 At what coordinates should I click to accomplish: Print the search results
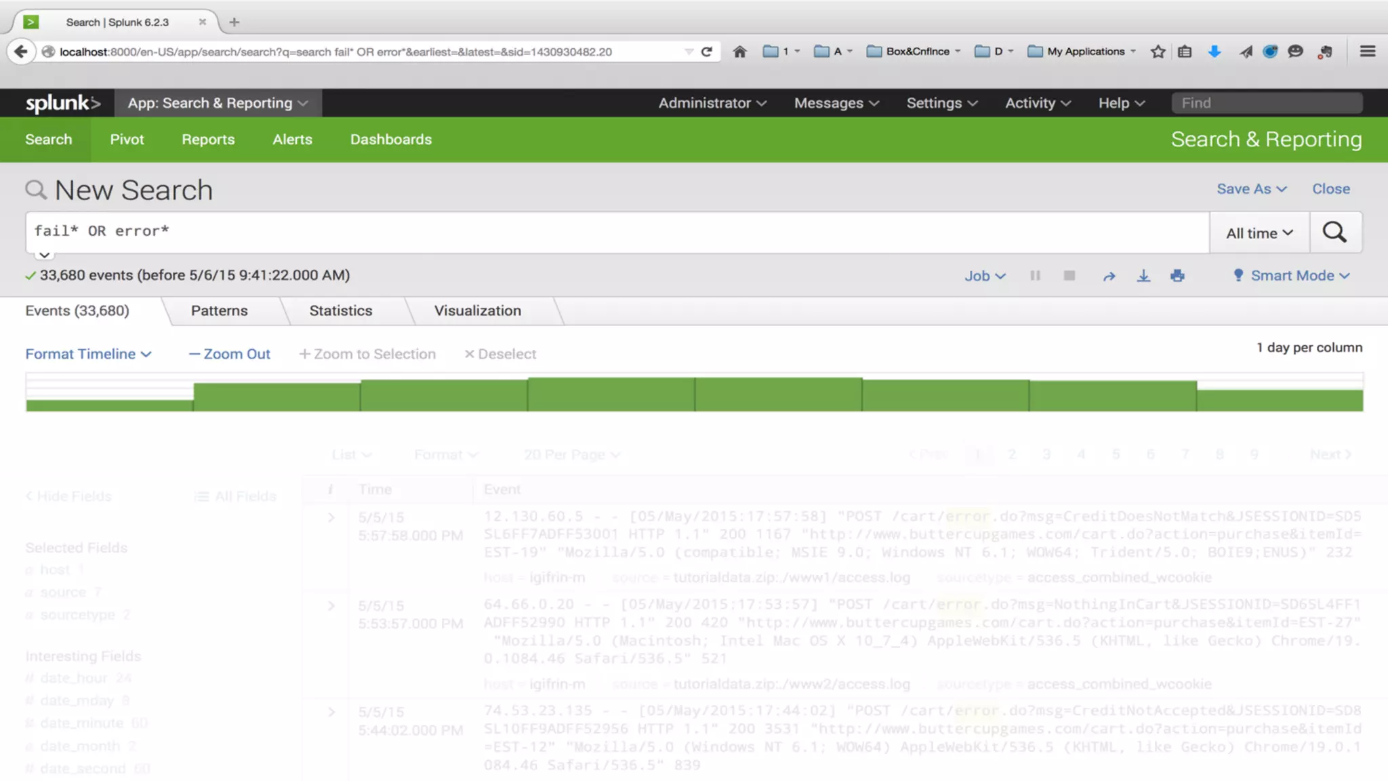(x=1177, y=276)
